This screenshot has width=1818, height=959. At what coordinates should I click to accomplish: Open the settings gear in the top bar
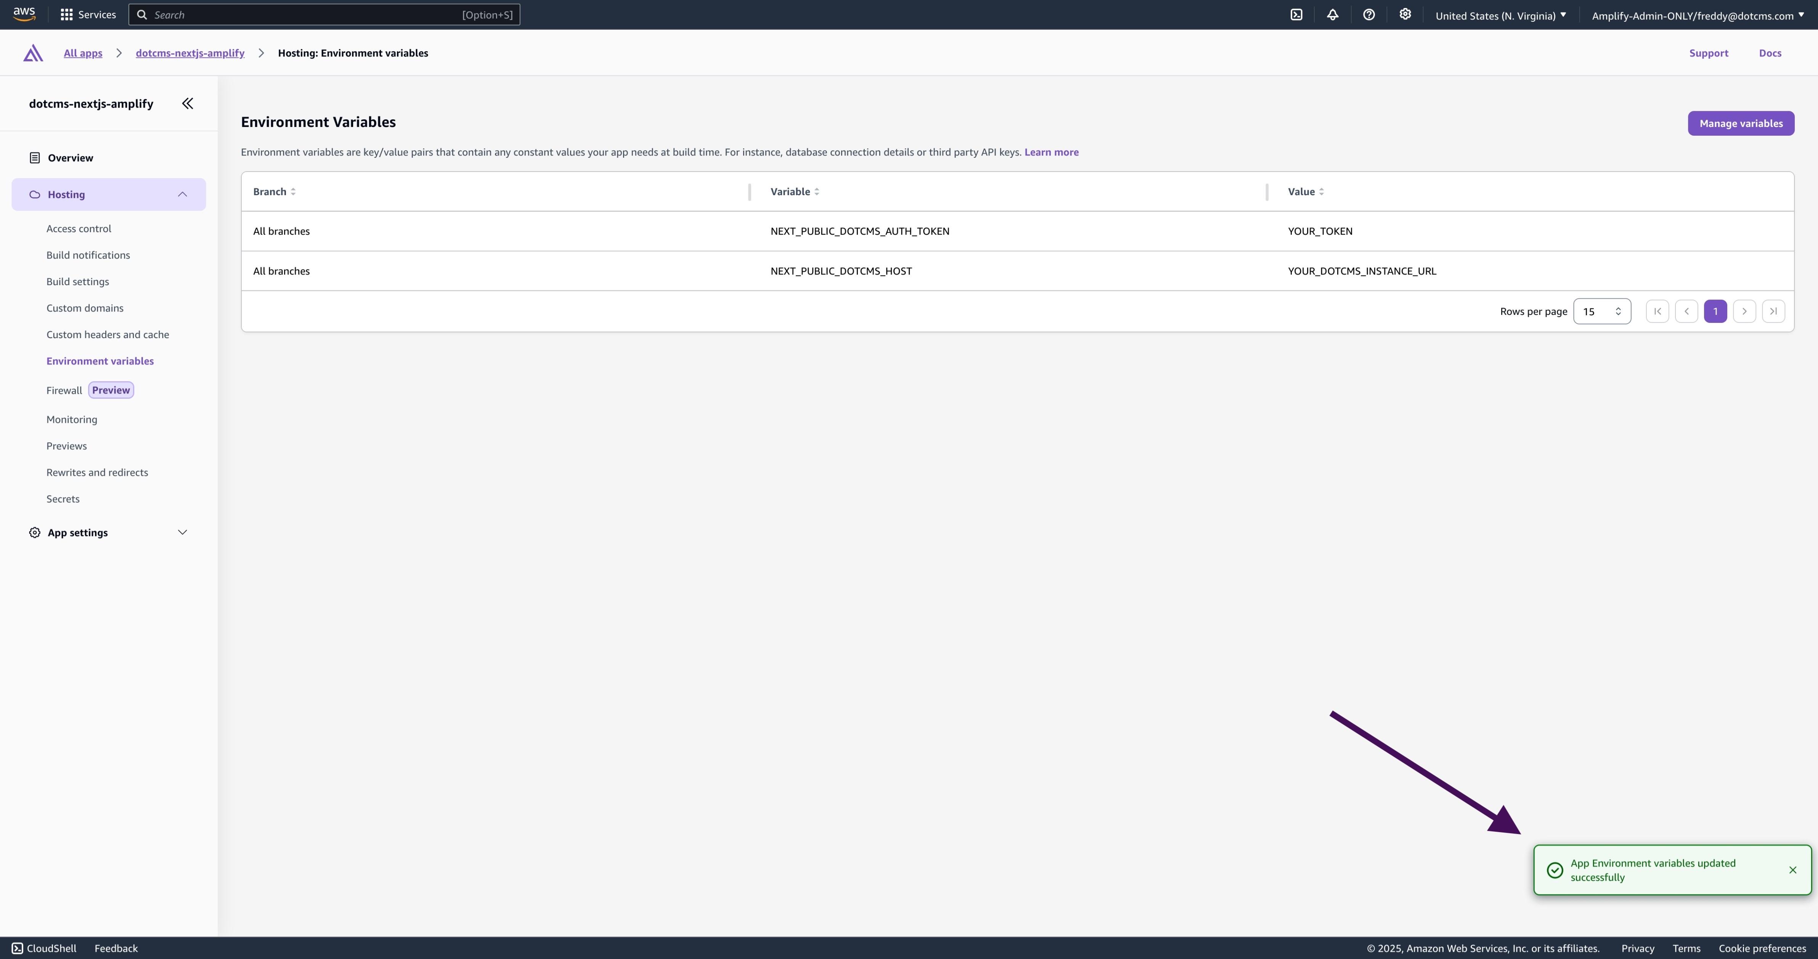pyautogui.click(x=1405, y=14)
